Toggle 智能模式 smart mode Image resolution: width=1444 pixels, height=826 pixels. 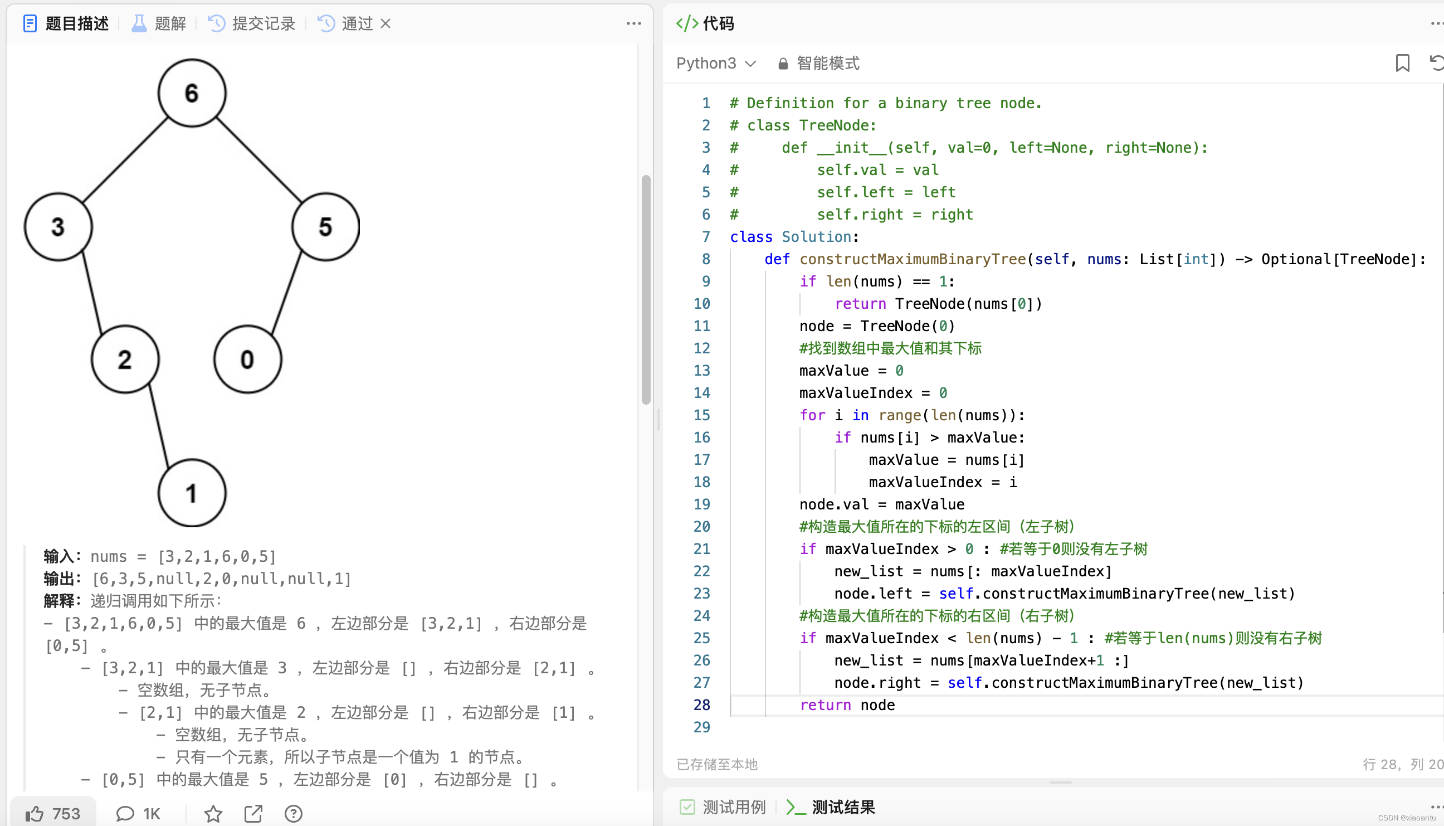pyautogui.click(x=819, y=63)
